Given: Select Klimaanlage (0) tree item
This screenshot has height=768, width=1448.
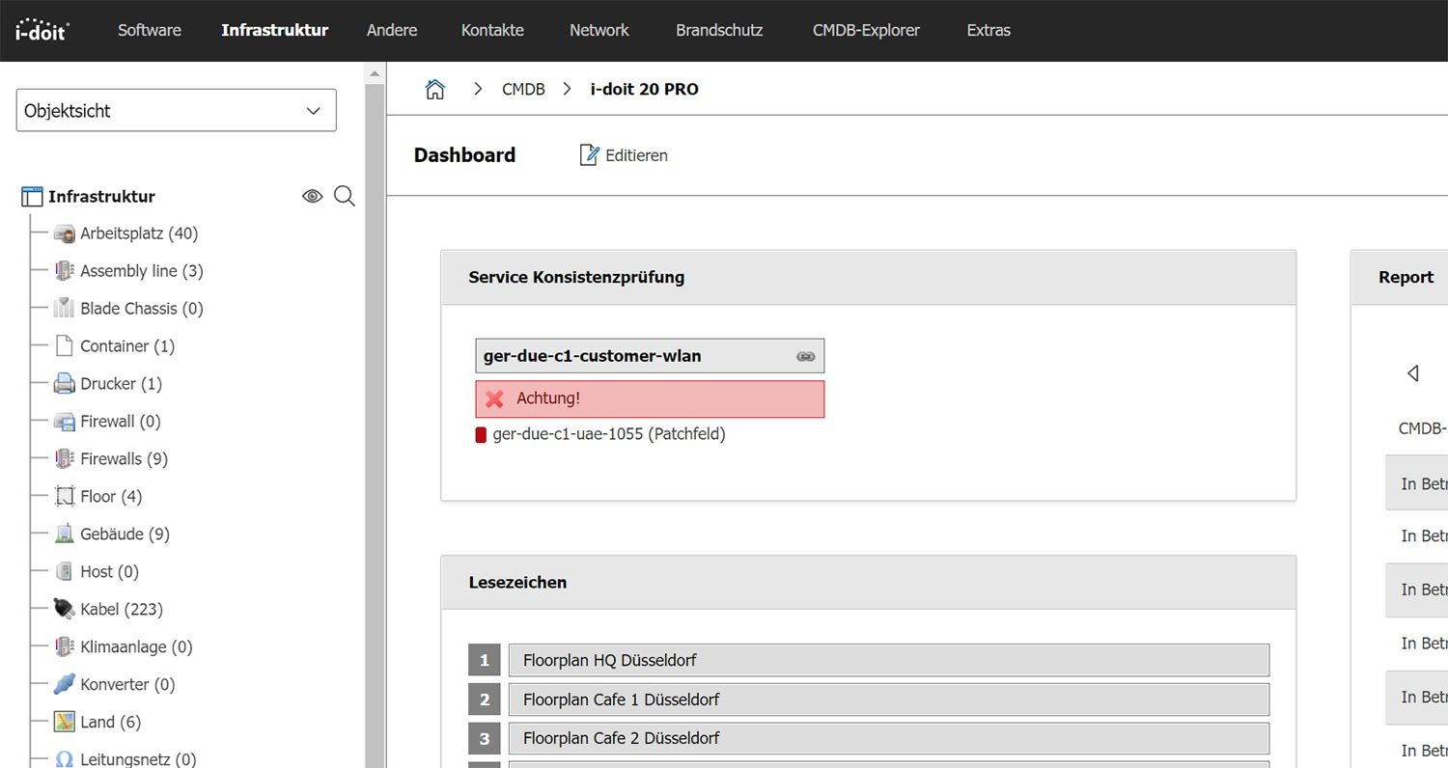Looking at the screenshot, I should click(x=137, y=647).
